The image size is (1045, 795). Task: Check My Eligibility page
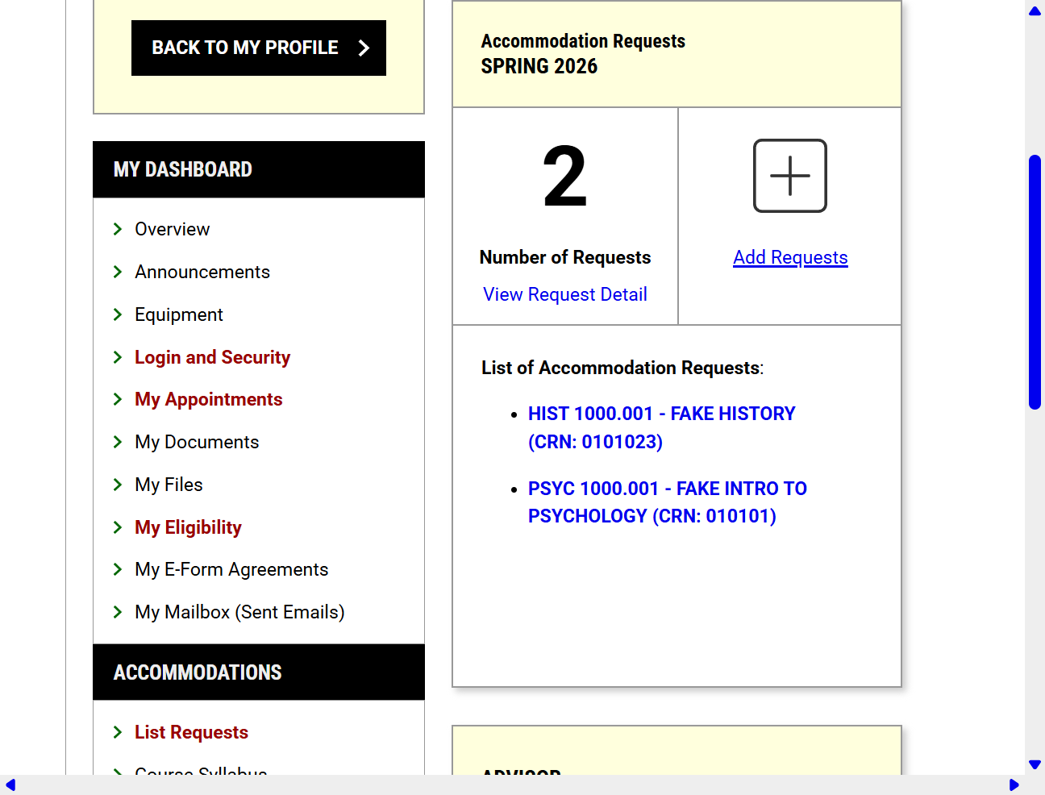pyautogui.click(x=188, y=527)
